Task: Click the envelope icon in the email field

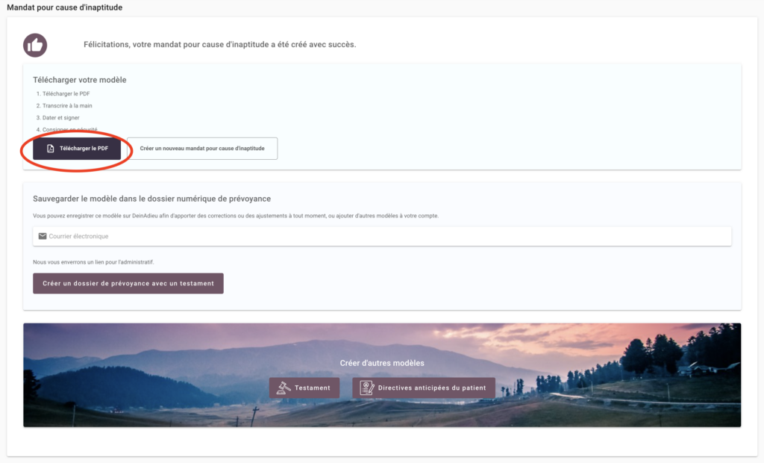Action: (x=43, y=236)
